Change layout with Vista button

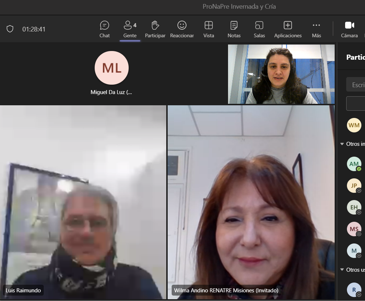click(x=209, y=29)
